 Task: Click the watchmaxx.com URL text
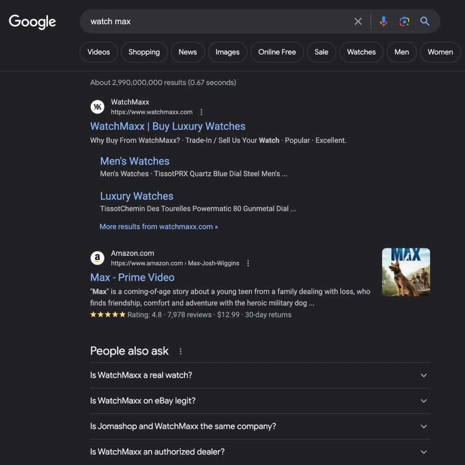tap(152, 112)
